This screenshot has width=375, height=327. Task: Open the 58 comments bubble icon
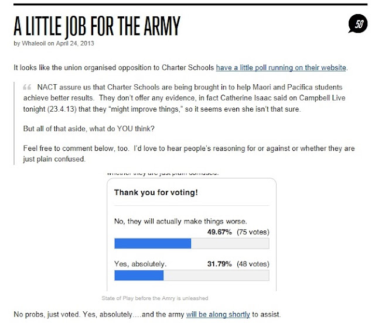click(357, 23)
